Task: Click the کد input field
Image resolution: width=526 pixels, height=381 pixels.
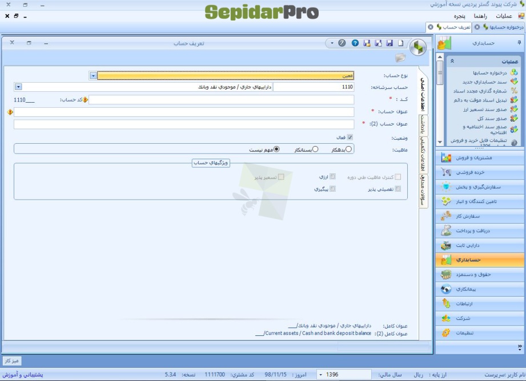Action: coord(221,100)
